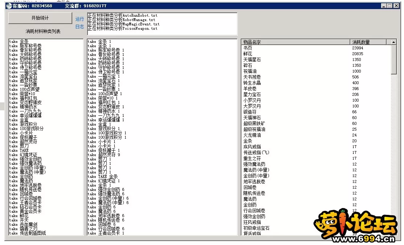Click the scroll up arrow of the item table
This screenshot has height=245, width=404.
pyautogui.click(x=393, y=42)
